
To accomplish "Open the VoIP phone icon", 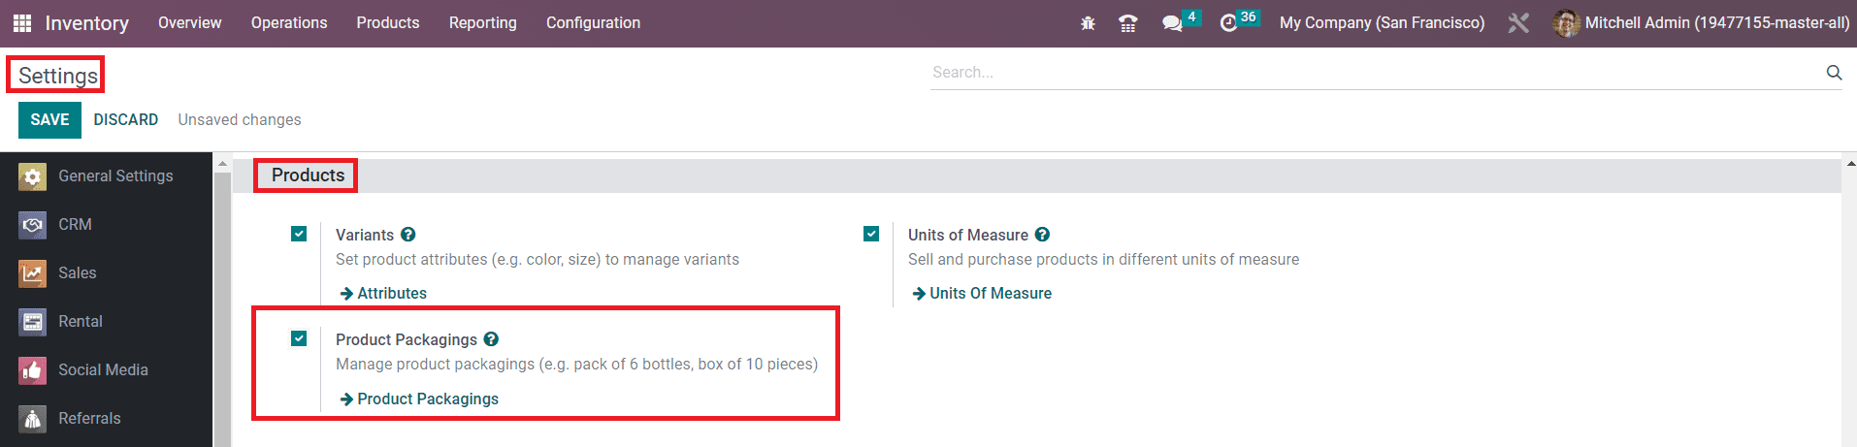I will pyautogui.click(x=1127, y=23).
